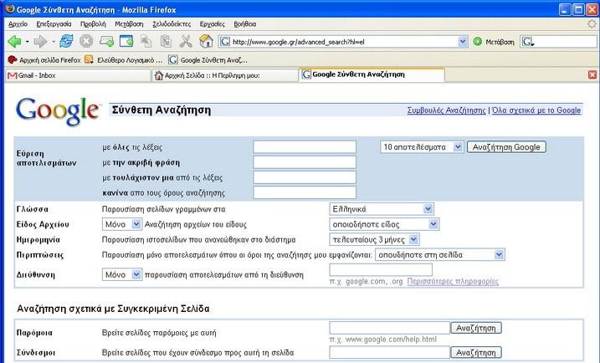Open the Μόνο dropdown in Είδος Αρχείου row
Screen dimensions: 600x363
(122, 224)
